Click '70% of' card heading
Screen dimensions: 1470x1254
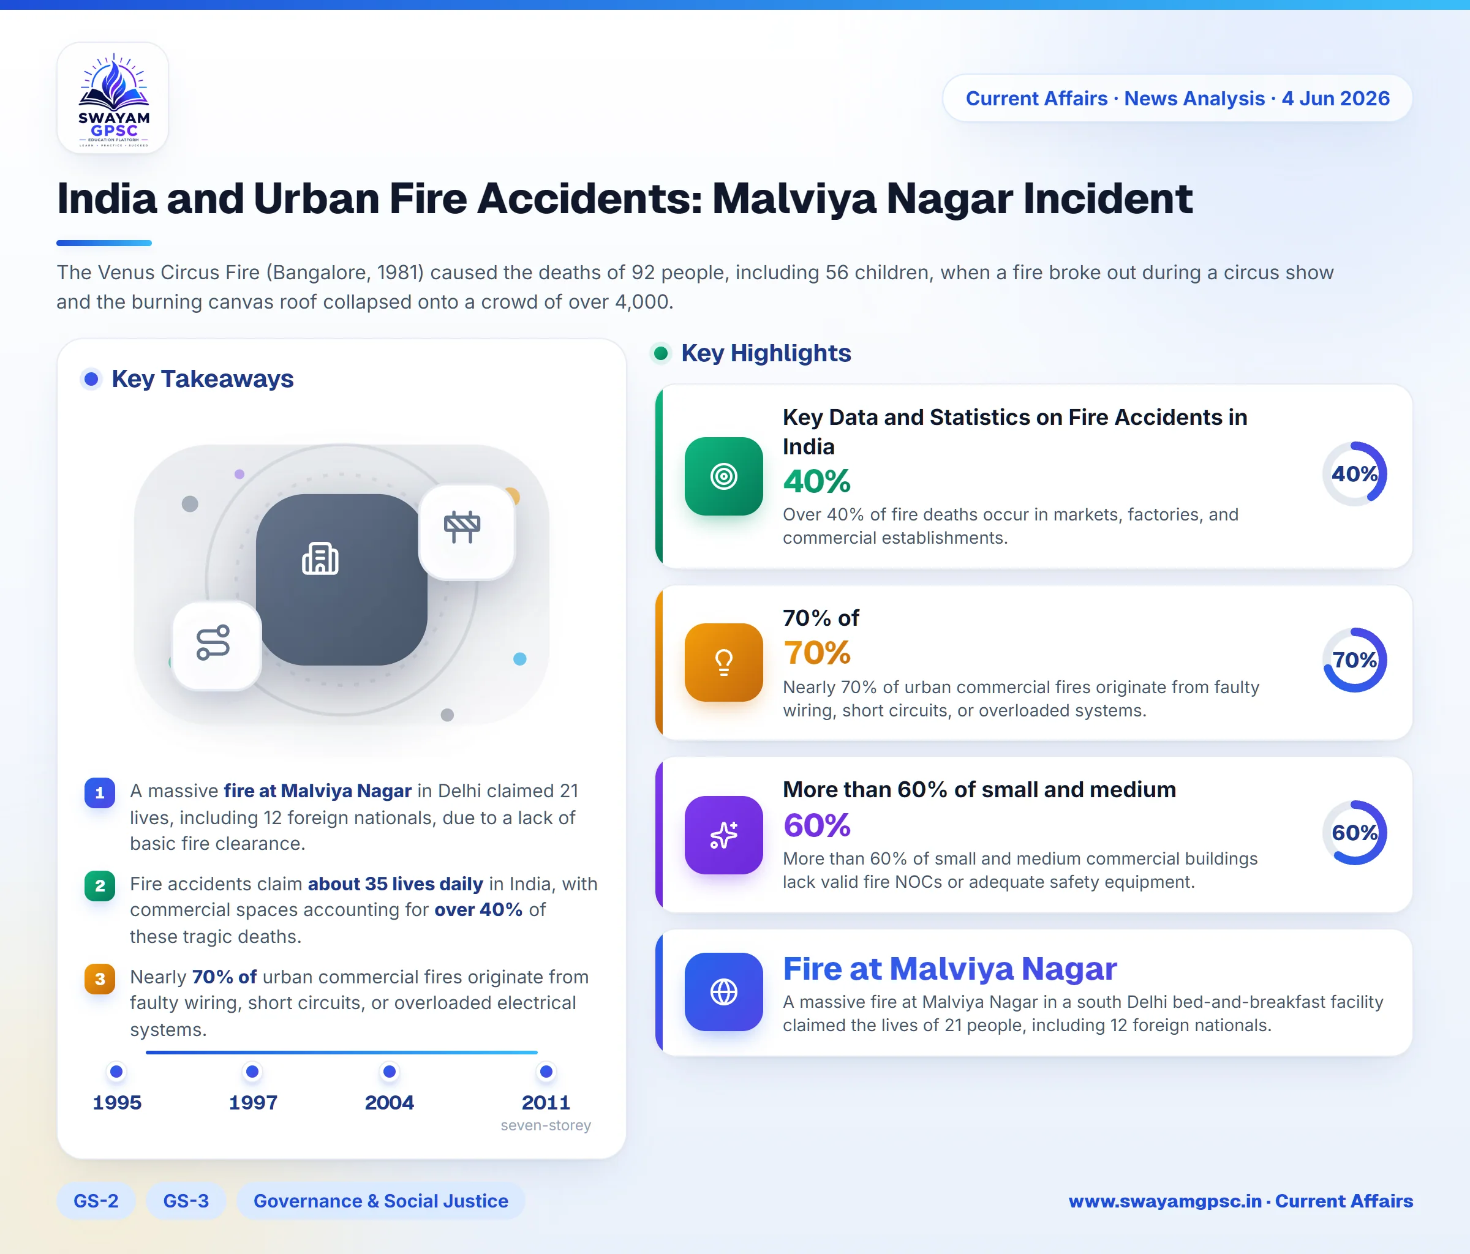[x=820, y=618]
